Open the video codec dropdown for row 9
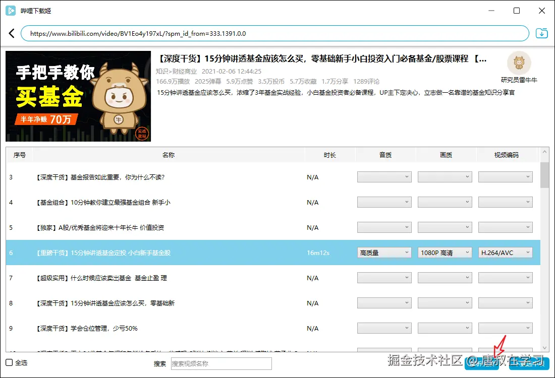555x378 pixels. [x=505, y=328]
